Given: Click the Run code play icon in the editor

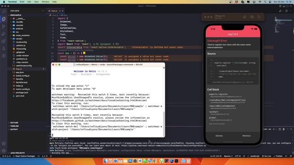Looking at the screenshot, I should pos(280,11).
